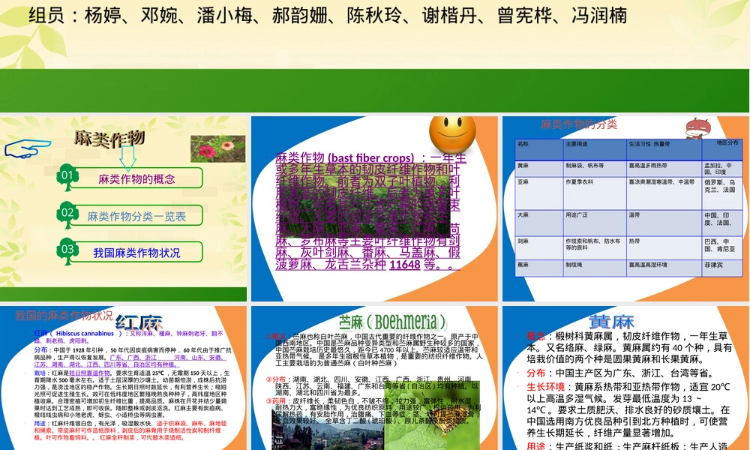Select the 名称 table header cell

point(539,149)
